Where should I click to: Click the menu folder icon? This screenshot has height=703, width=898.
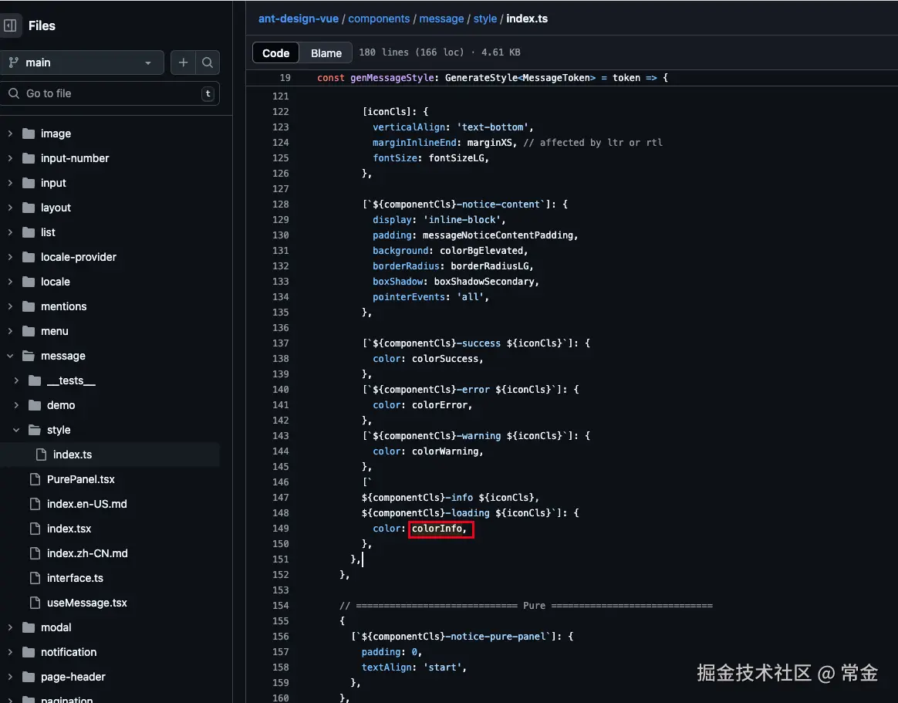point(29,331)
